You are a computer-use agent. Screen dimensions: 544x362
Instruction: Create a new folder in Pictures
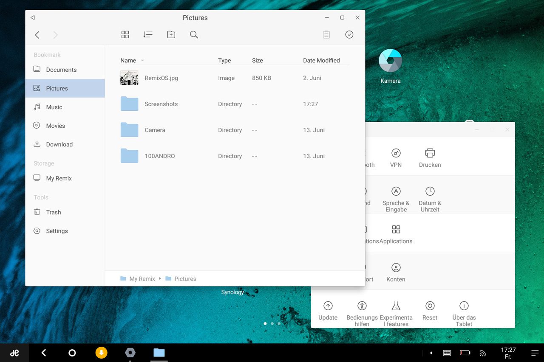click(x=171, y=35)
